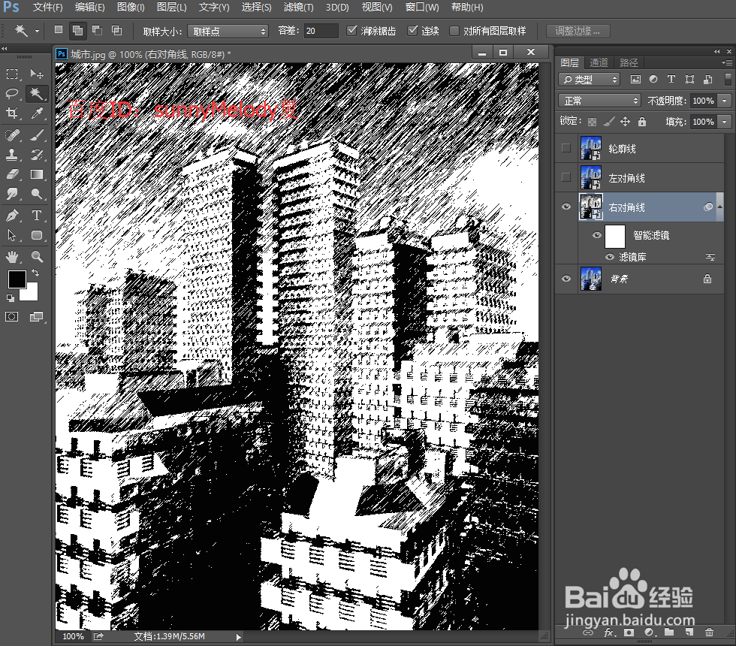Add a layer style via fx
The image size is (736, 646).
(608, 632)
